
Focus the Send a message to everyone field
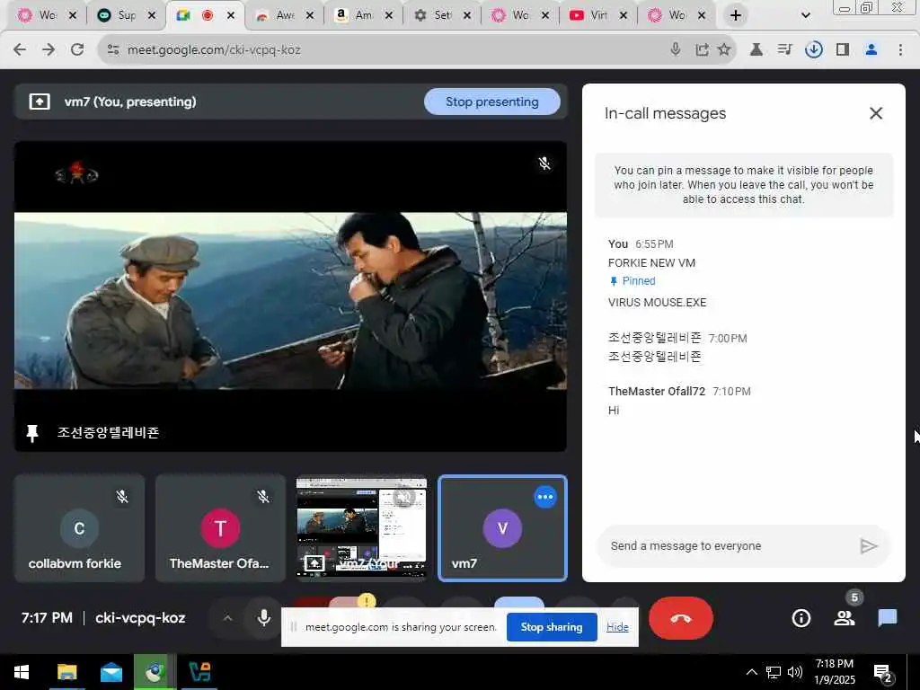(x=728, y=546)
